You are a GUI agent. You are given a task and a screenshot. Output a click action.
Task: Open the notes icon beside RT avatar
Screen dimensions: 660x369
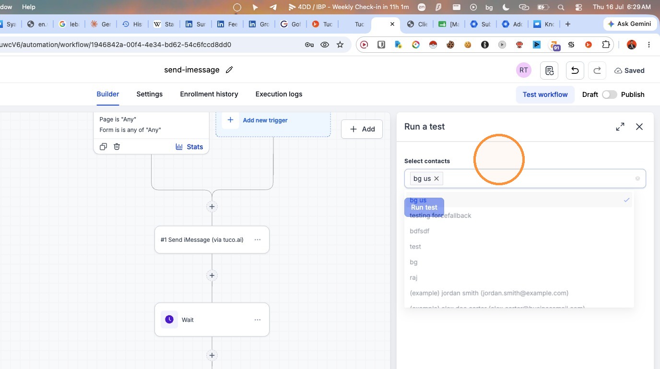point(549,71)
